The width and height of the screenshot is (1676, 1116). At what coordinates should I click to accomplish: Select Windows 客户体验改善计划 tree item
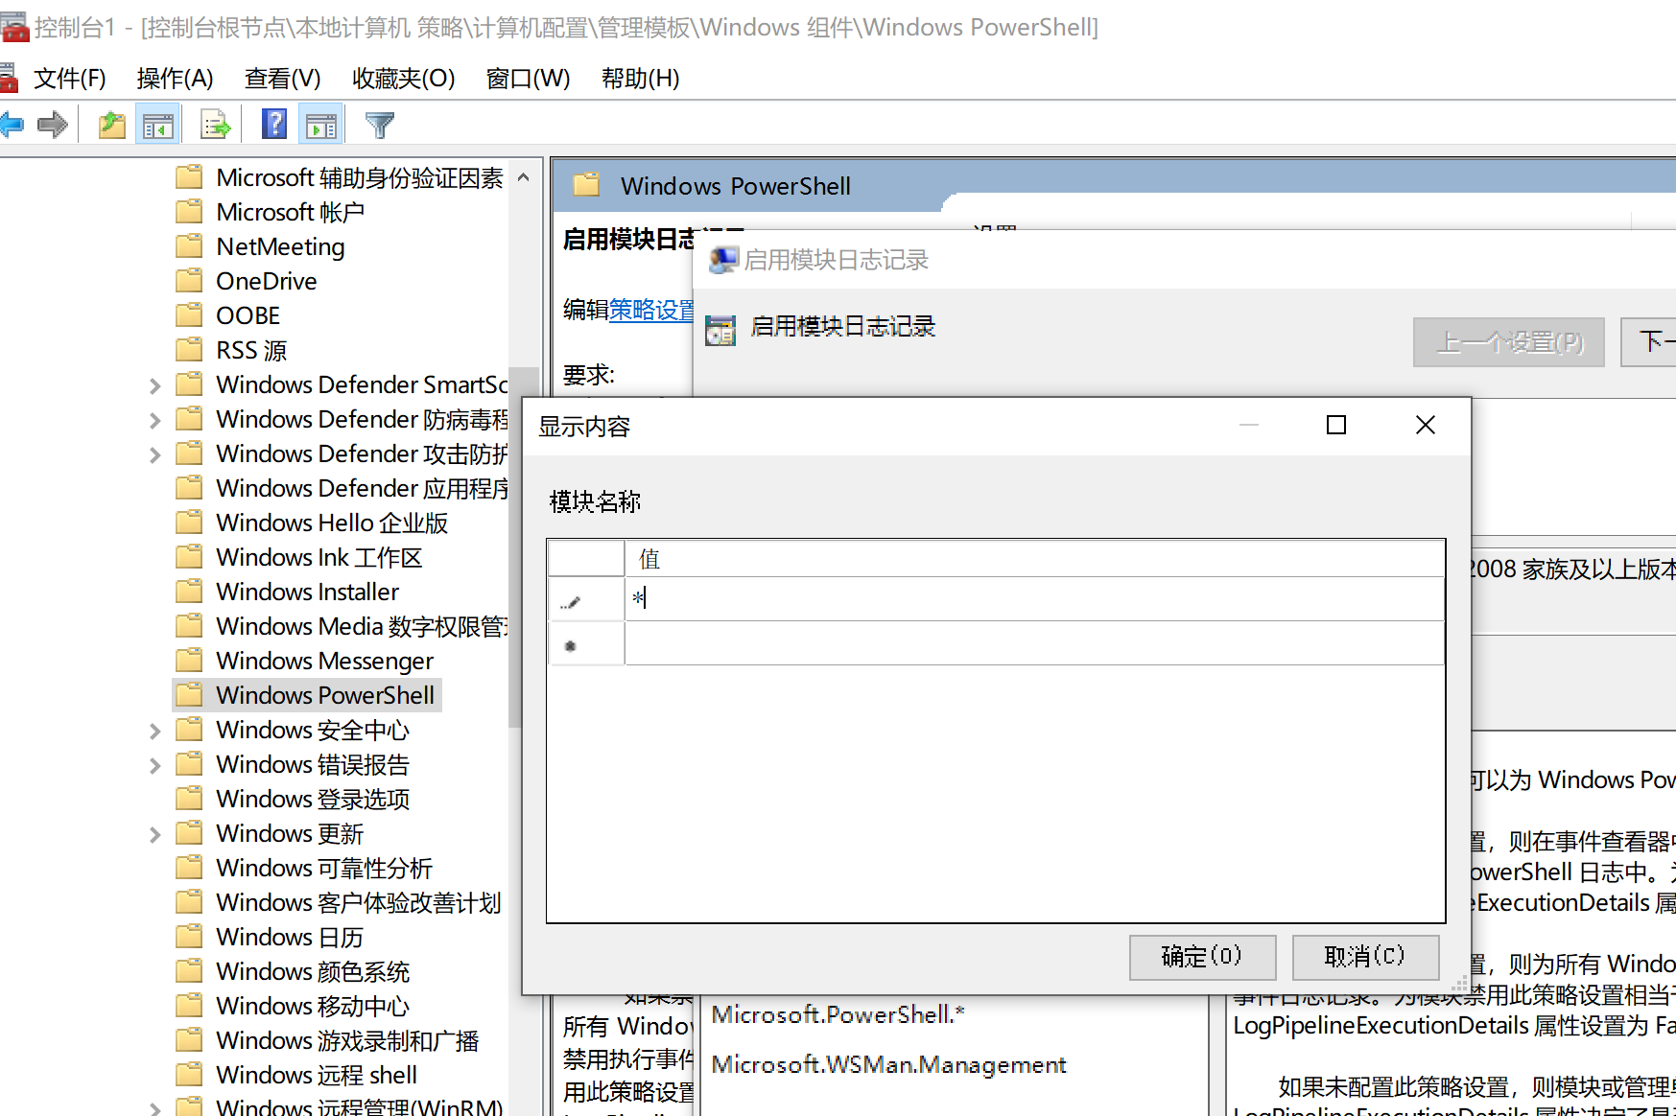pos(359,902)
